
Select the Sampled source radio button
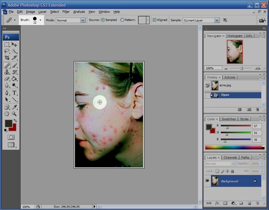pyautogui.click(x=103, y=20)
